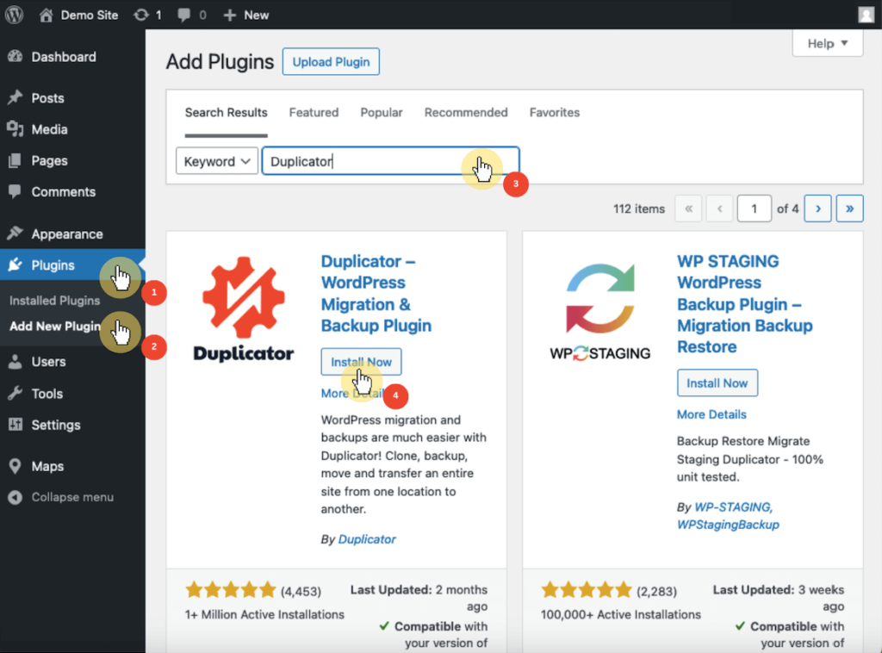The width and height of the screenshot is (882, 653).
Task: Click the Tools wrench icon
Action: click(x=16, y=393)
